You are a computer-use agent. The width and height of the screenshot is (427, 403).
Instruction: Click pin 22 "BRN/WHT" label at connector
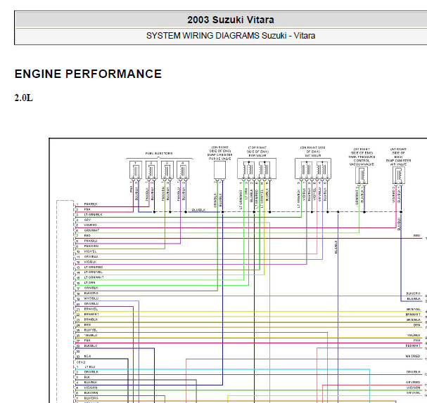(91, 314)
